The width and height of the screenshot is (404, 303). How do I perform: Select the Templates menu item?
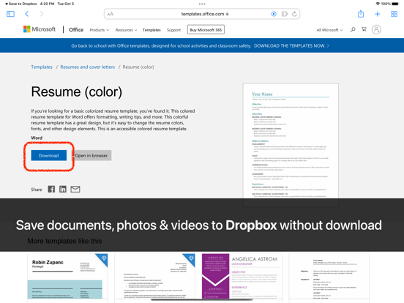(x=151, y=30)
